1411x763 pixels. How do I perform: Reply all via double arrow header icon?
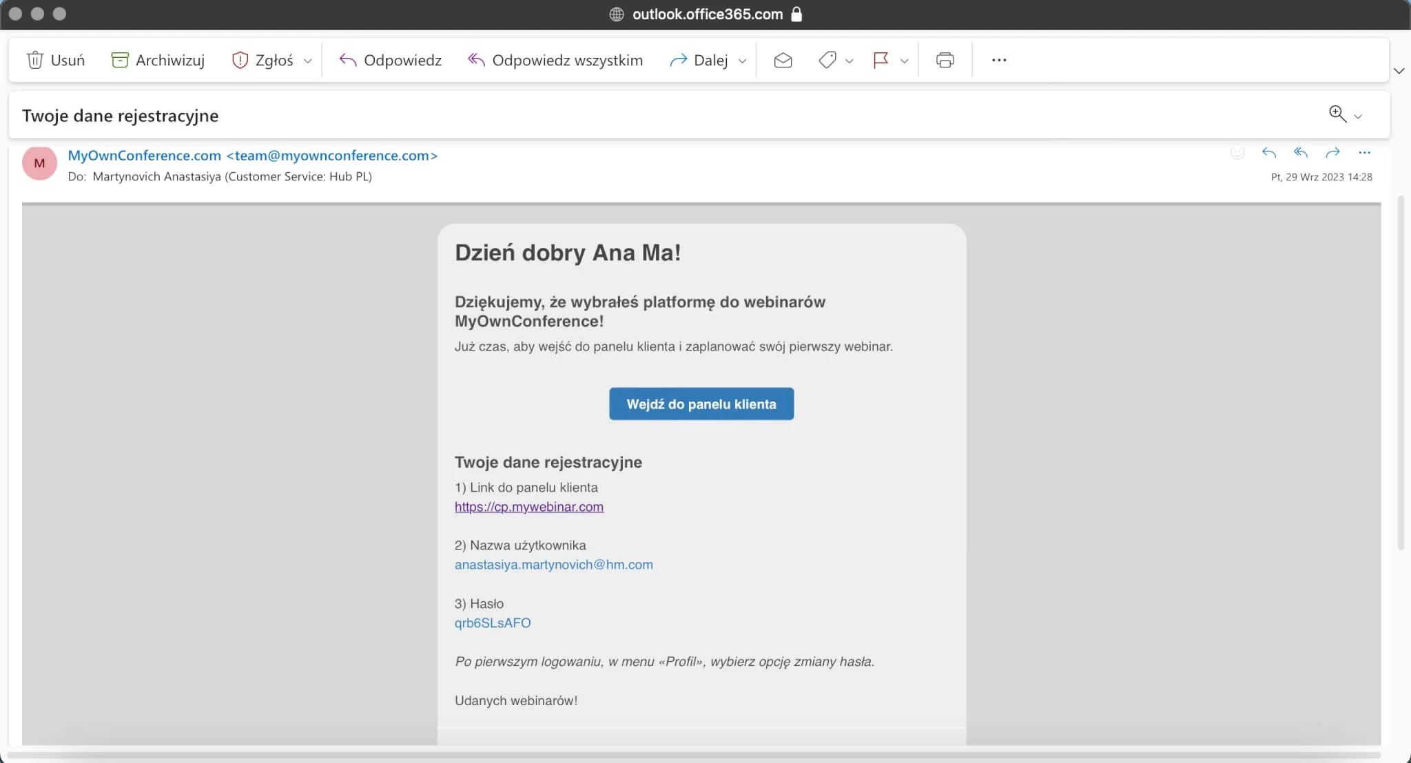pos(1301,153)
